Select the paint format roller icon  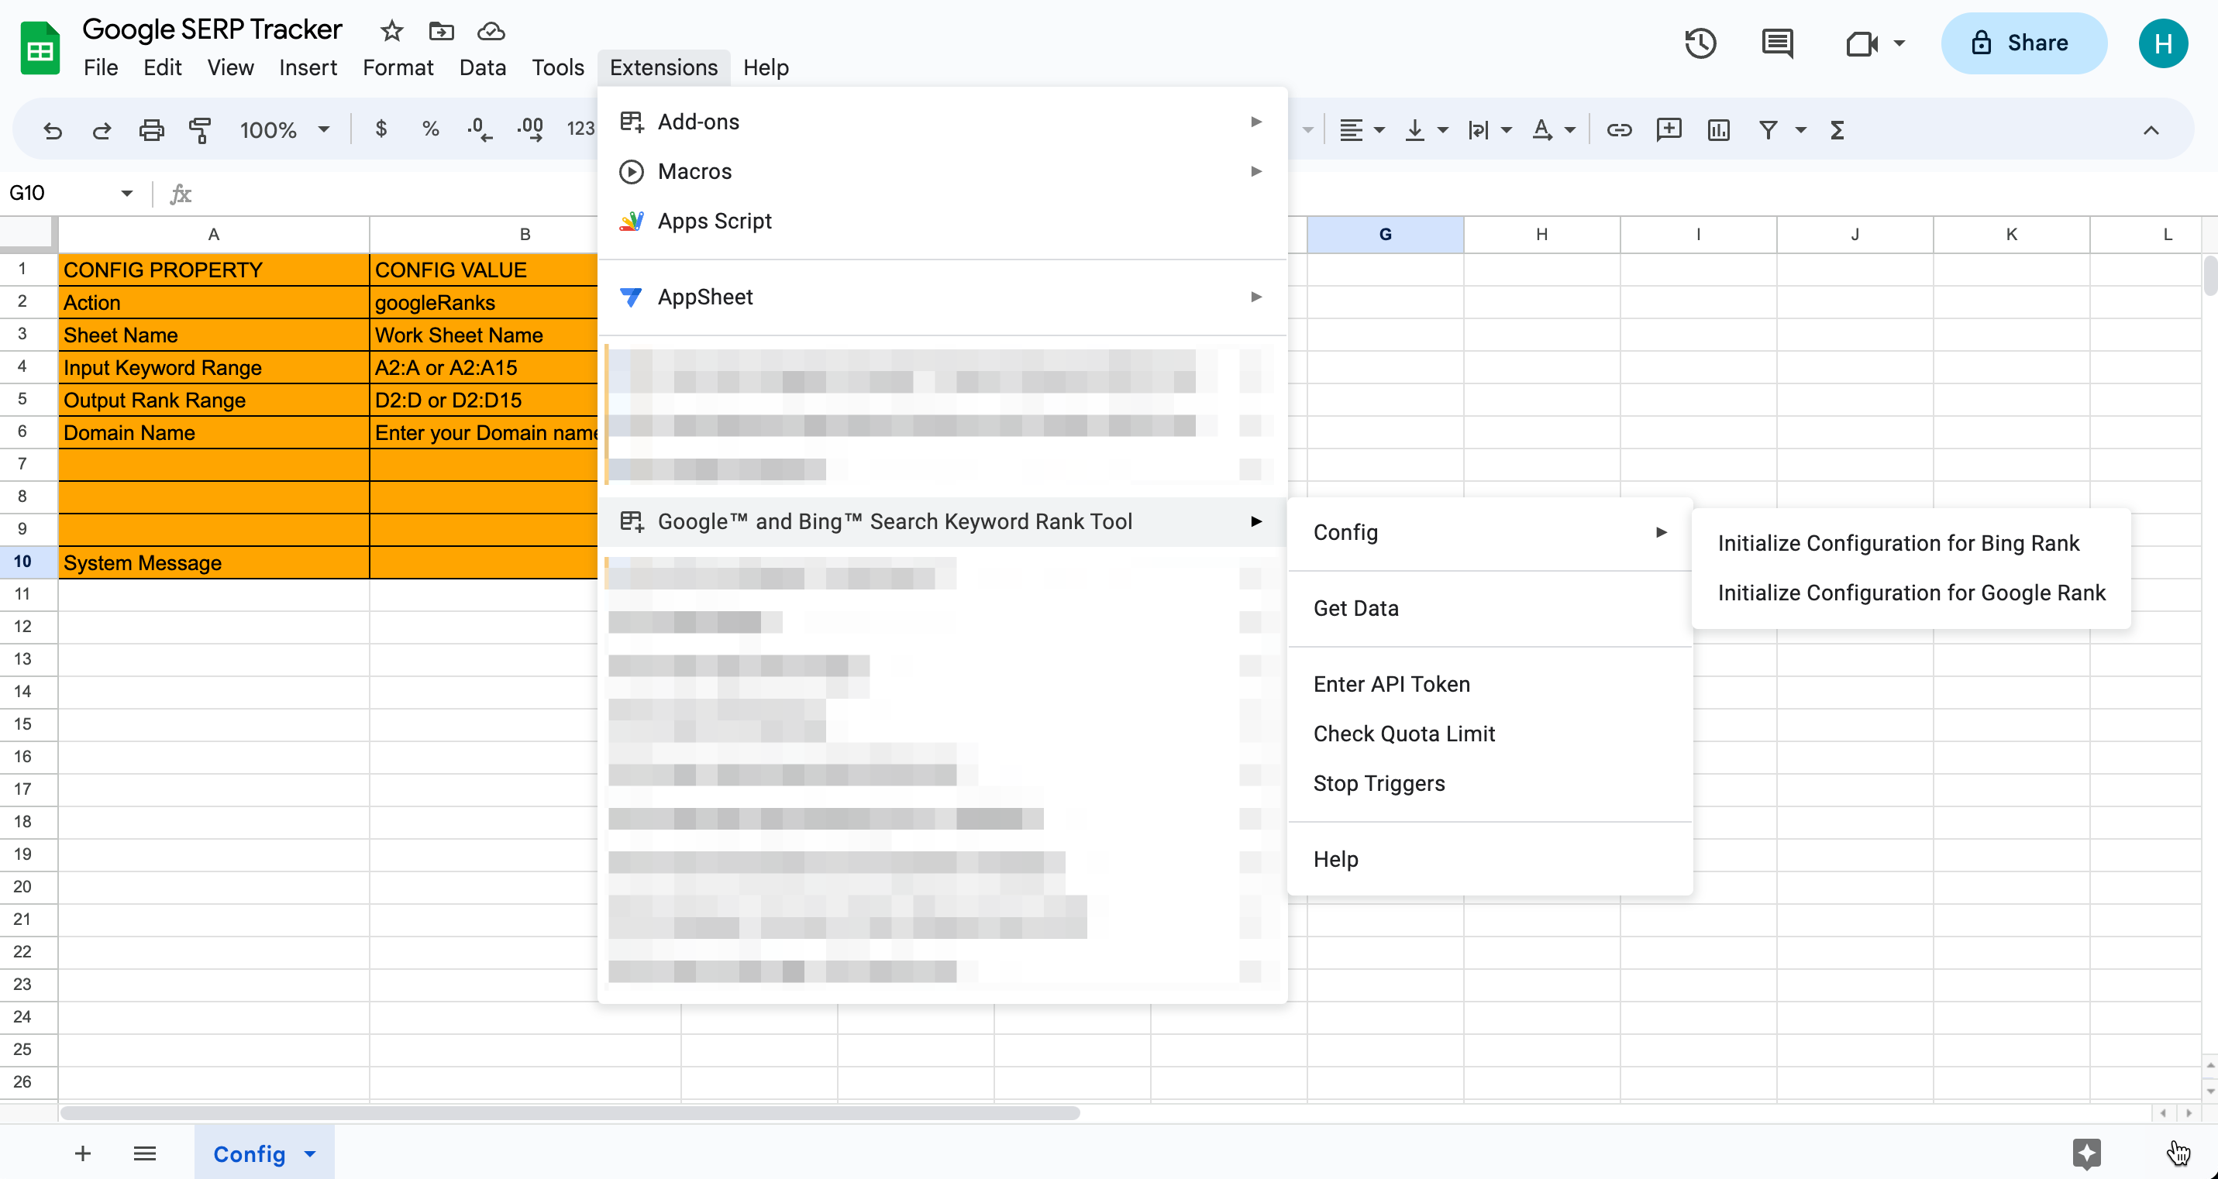pos(200,130)
